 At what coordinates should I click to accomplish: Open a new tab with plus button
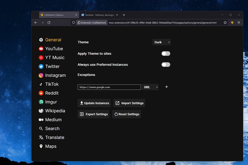tap(124, 15)
